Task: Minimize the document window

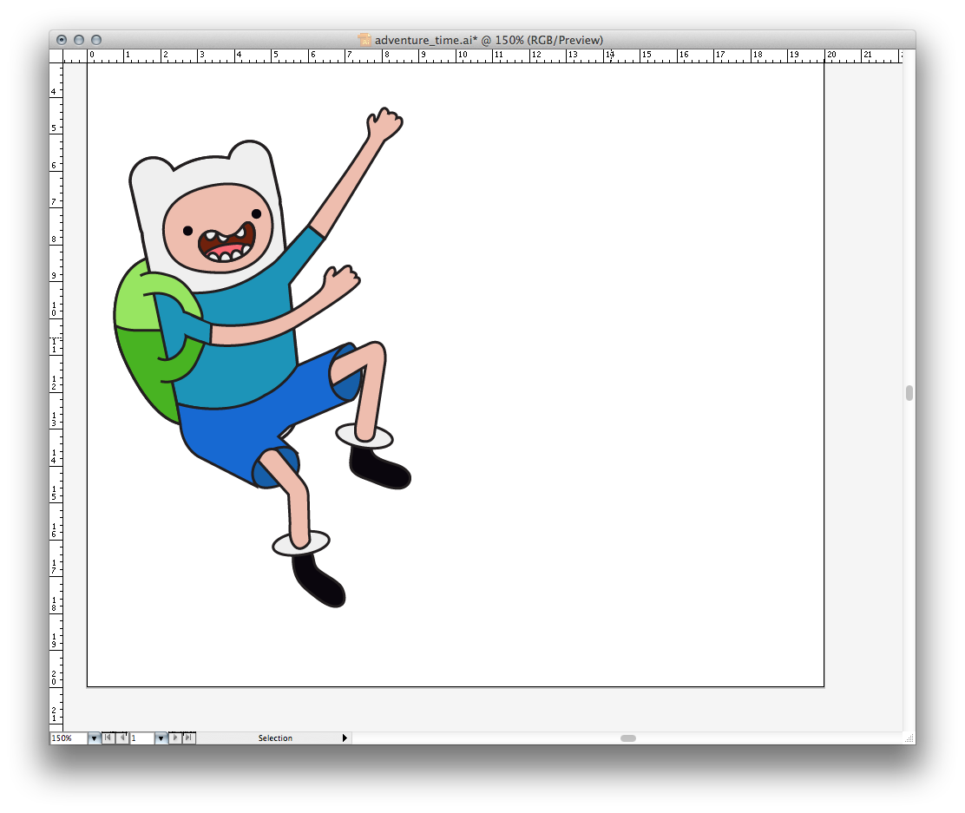Action: [79, 40]
